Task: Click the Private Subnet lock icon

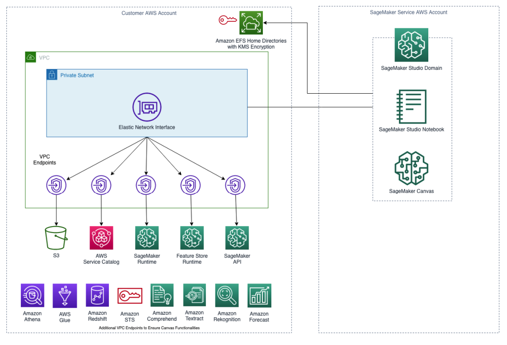Action: pyautogui.click(x=51, y=75)
